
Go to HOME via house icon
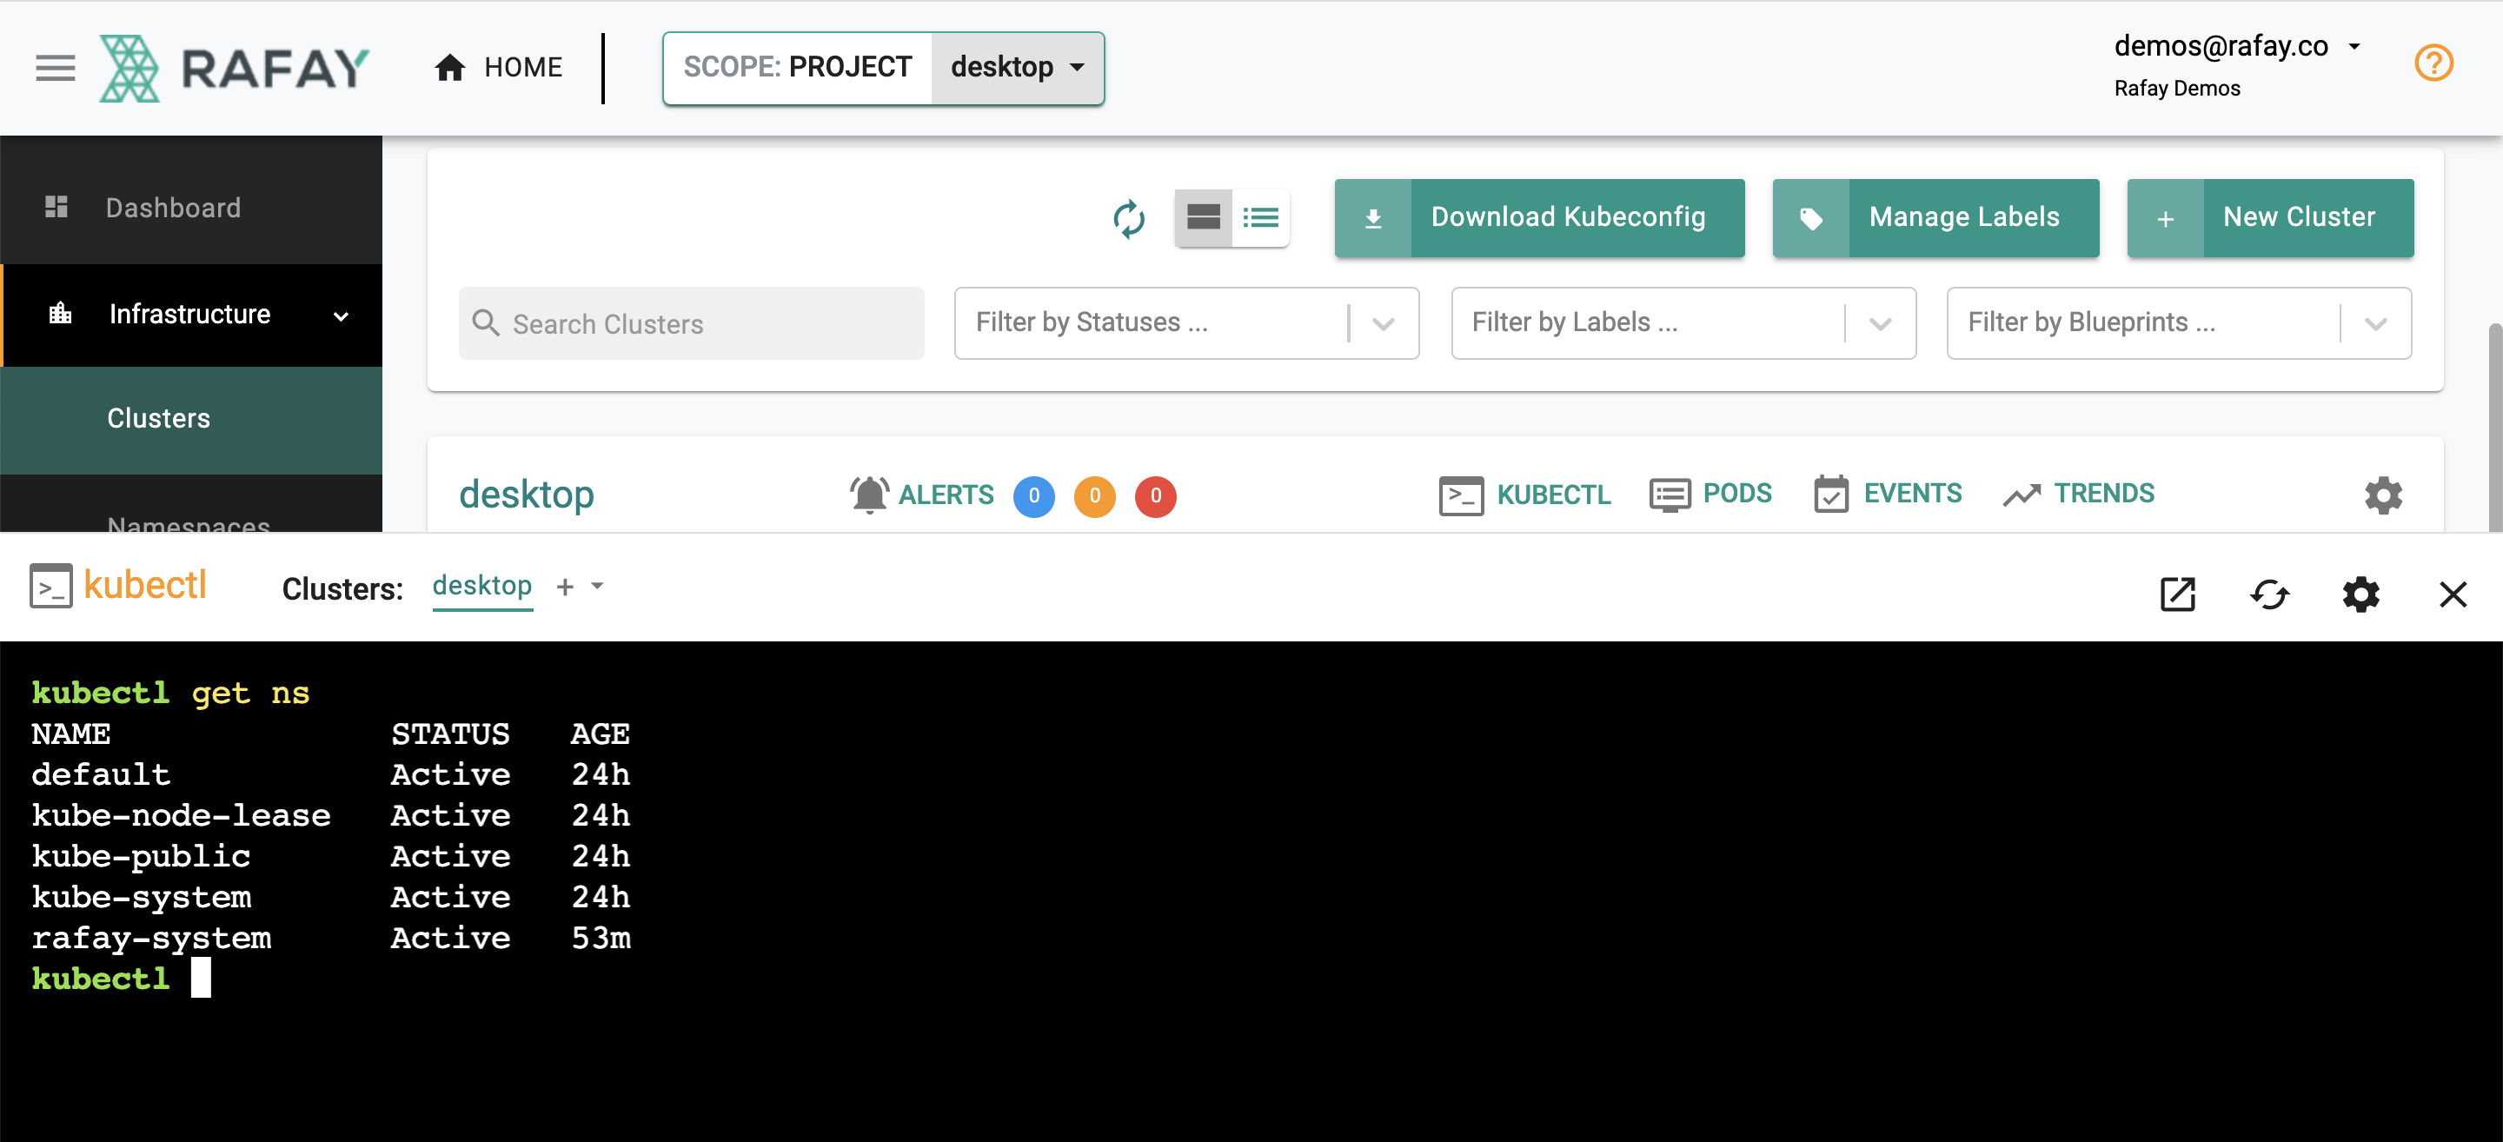[x=449, y=67]
